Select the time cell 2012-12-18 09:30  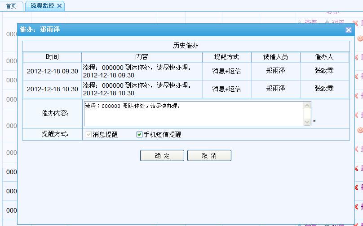click(x=52, y=71)
